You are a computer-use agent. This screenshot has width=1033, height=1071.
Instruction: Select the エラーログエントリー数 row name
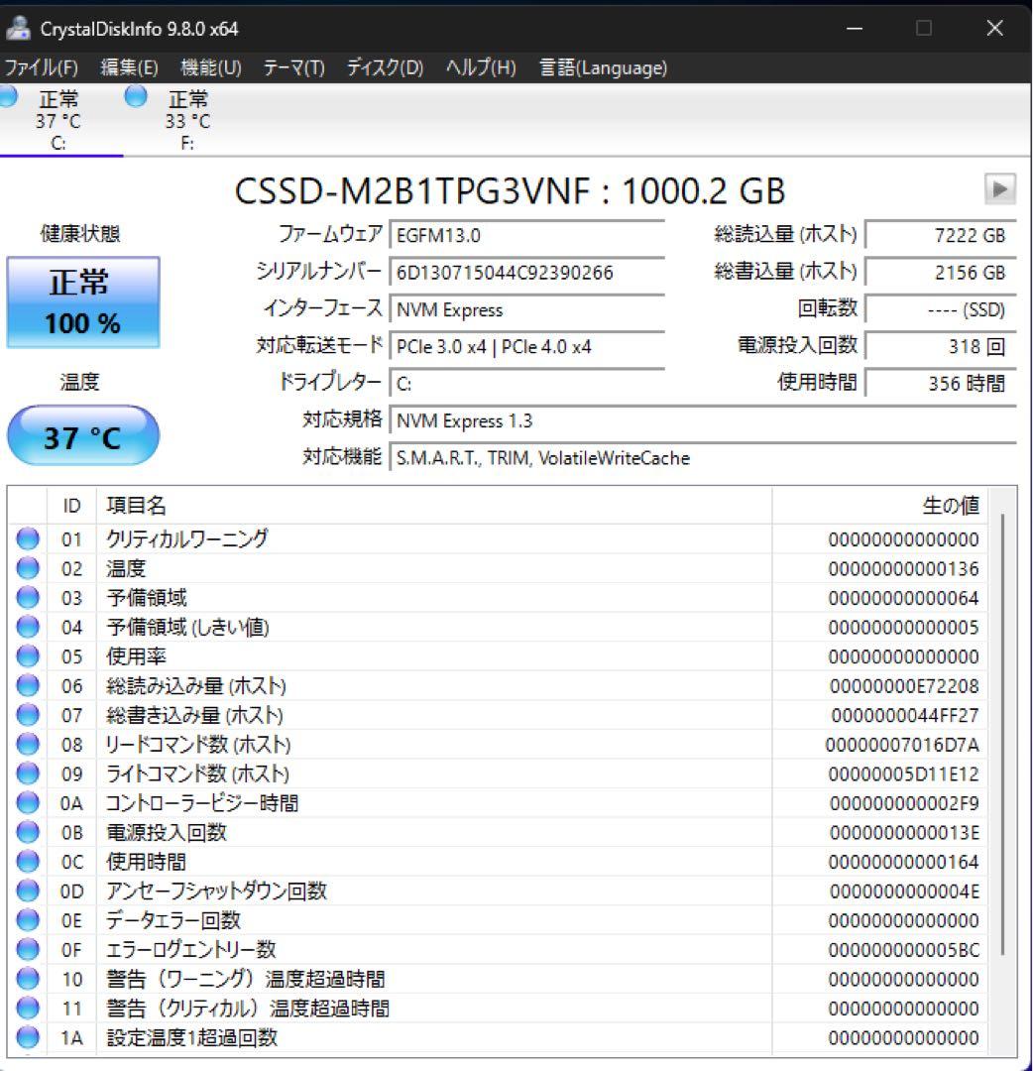pos(190,950)
